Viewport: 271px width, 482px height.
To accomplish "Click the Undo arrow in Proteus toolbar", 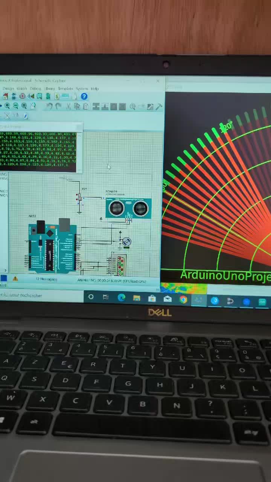I will point(49,107).
